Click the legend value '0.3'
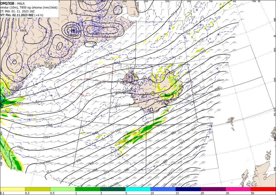The height and width of the screenshot is (195, 276). (27, 193)
